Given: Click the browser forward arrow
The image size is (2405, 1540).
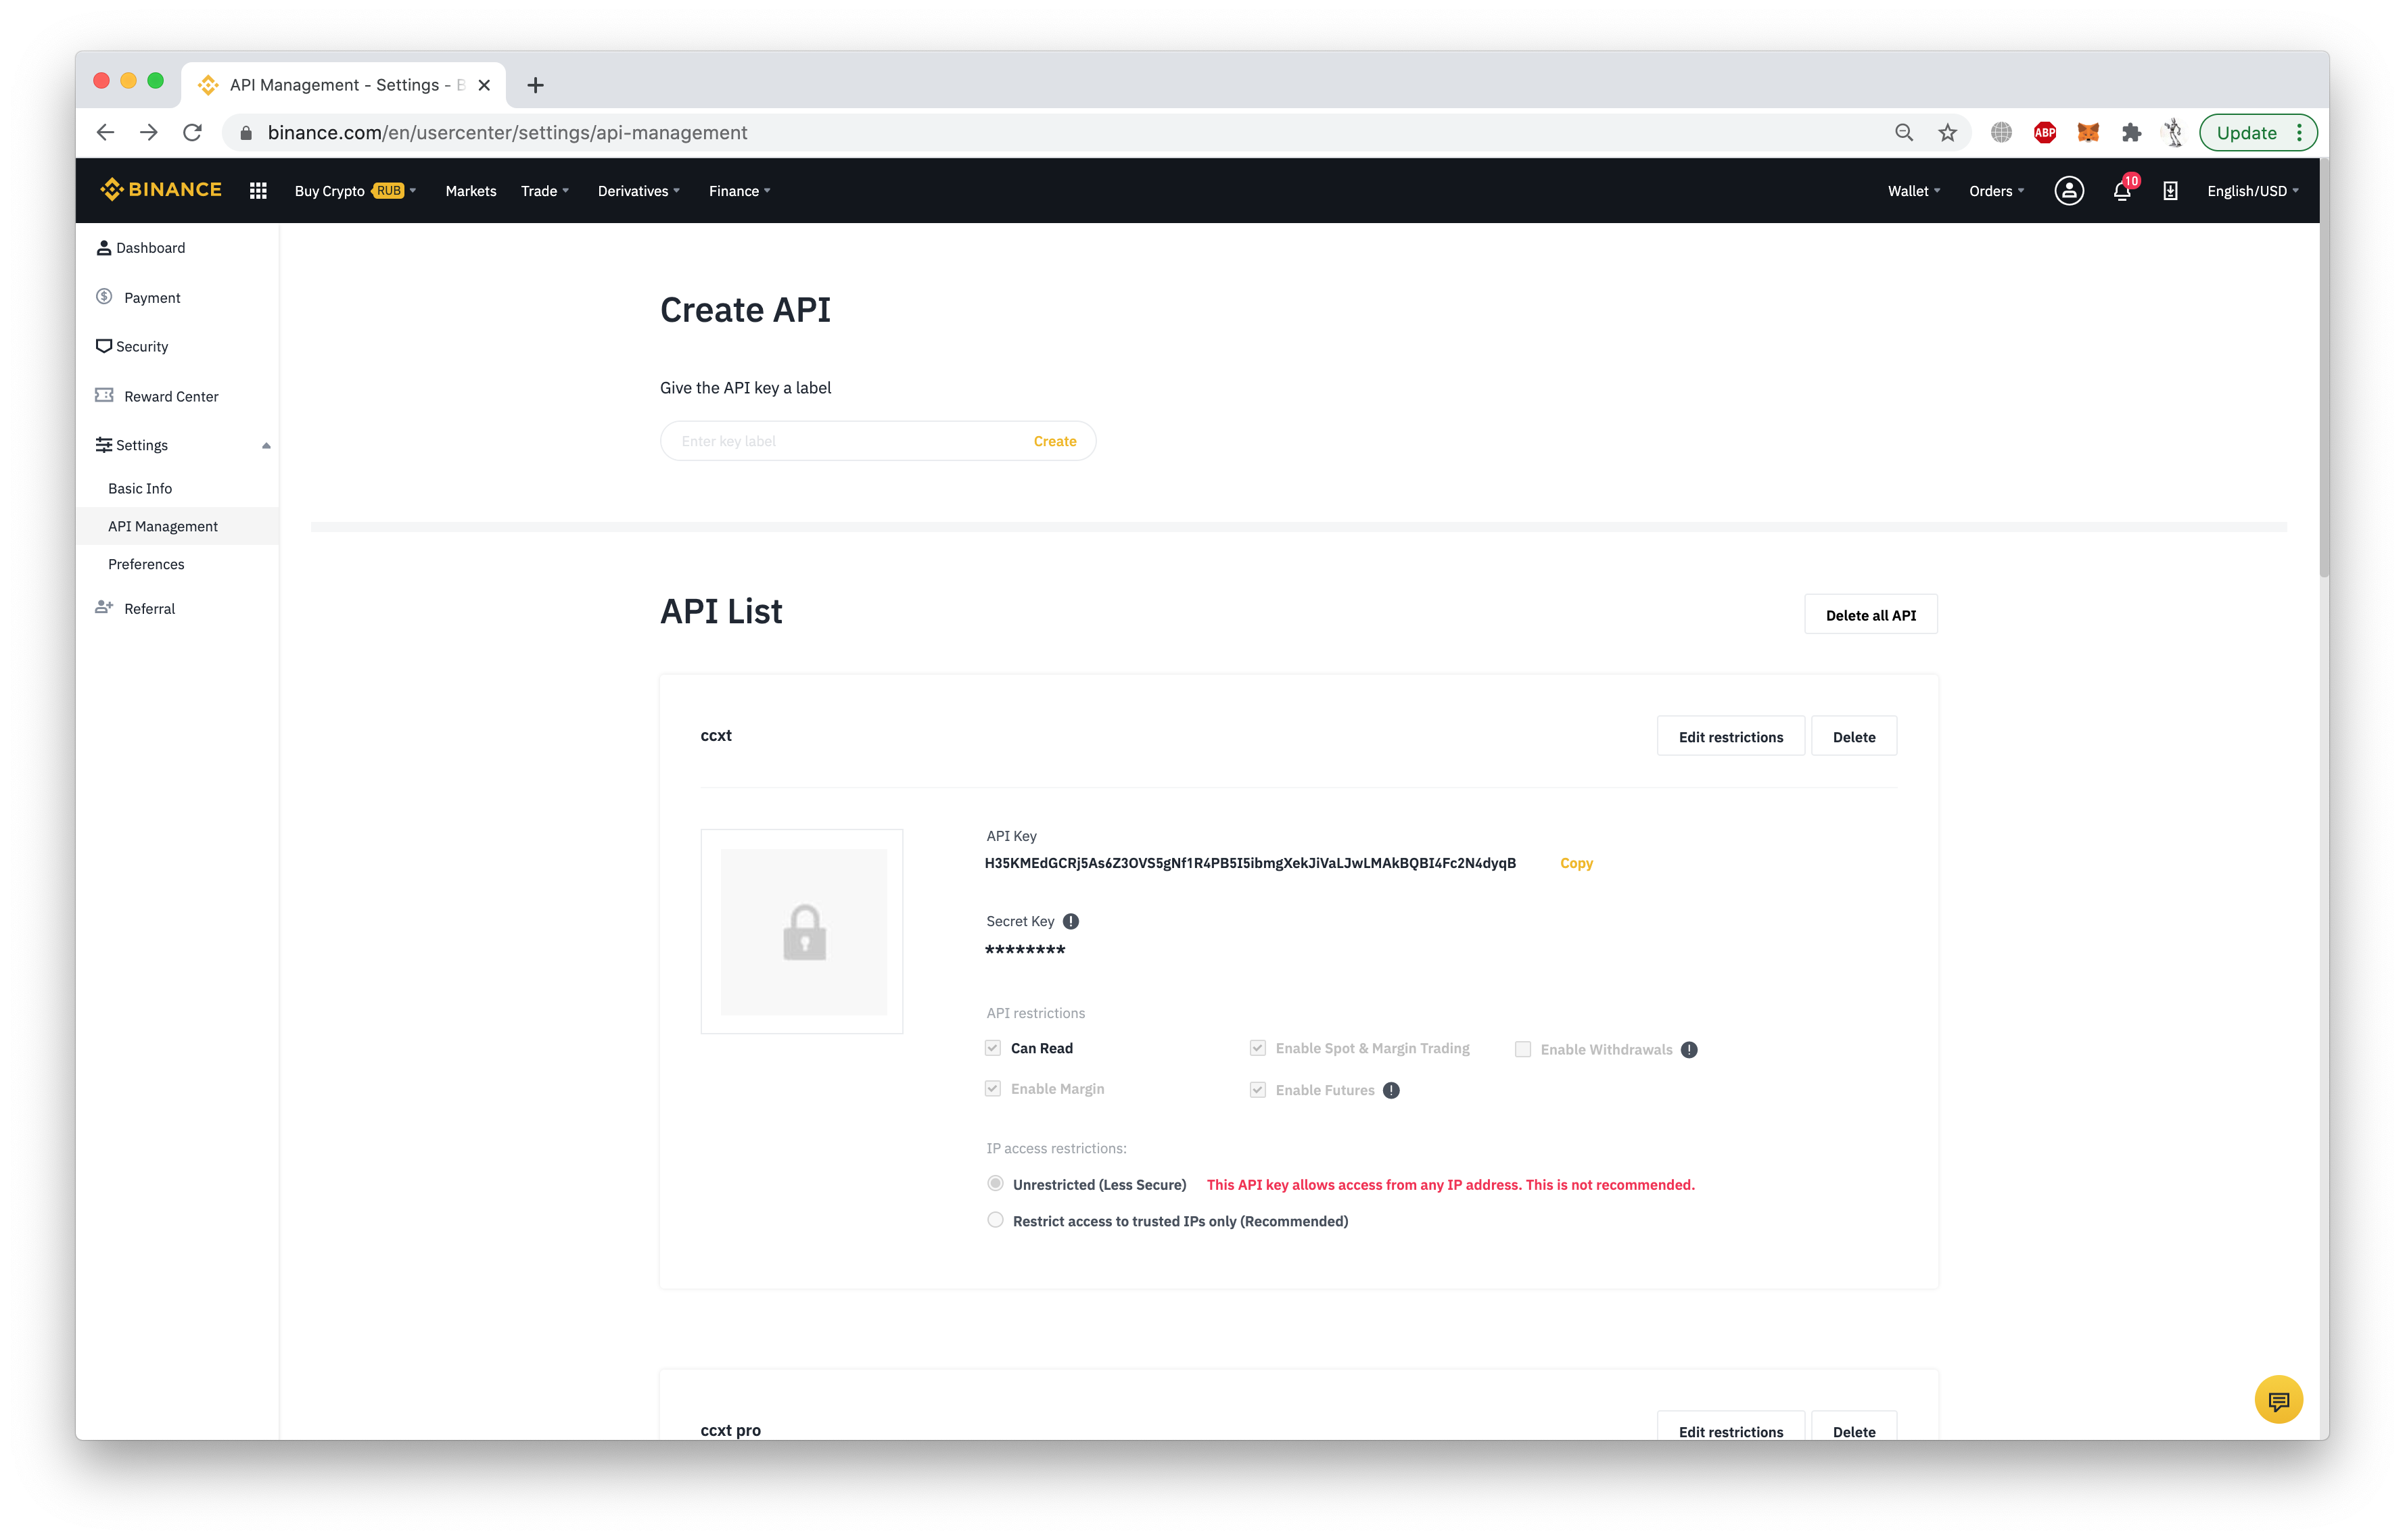Looking at the screenshot, I should coord(149,133).
